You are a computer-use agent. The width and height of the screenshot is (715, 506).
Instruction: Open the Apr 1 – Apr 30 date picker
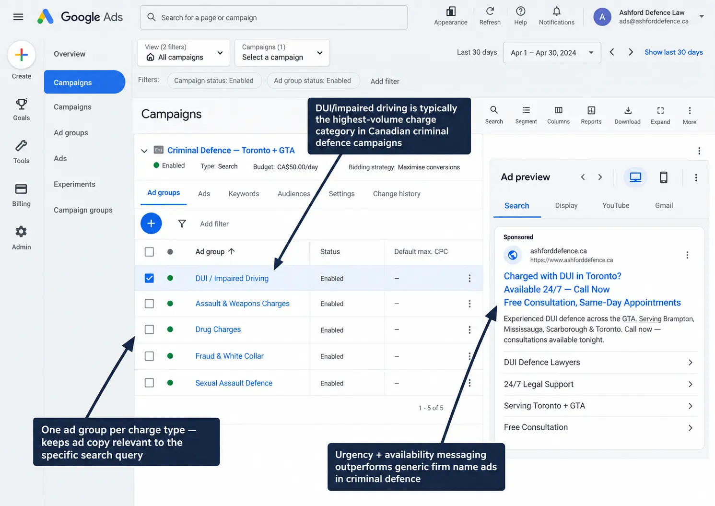pyautogui.click(x=552, y=53)
